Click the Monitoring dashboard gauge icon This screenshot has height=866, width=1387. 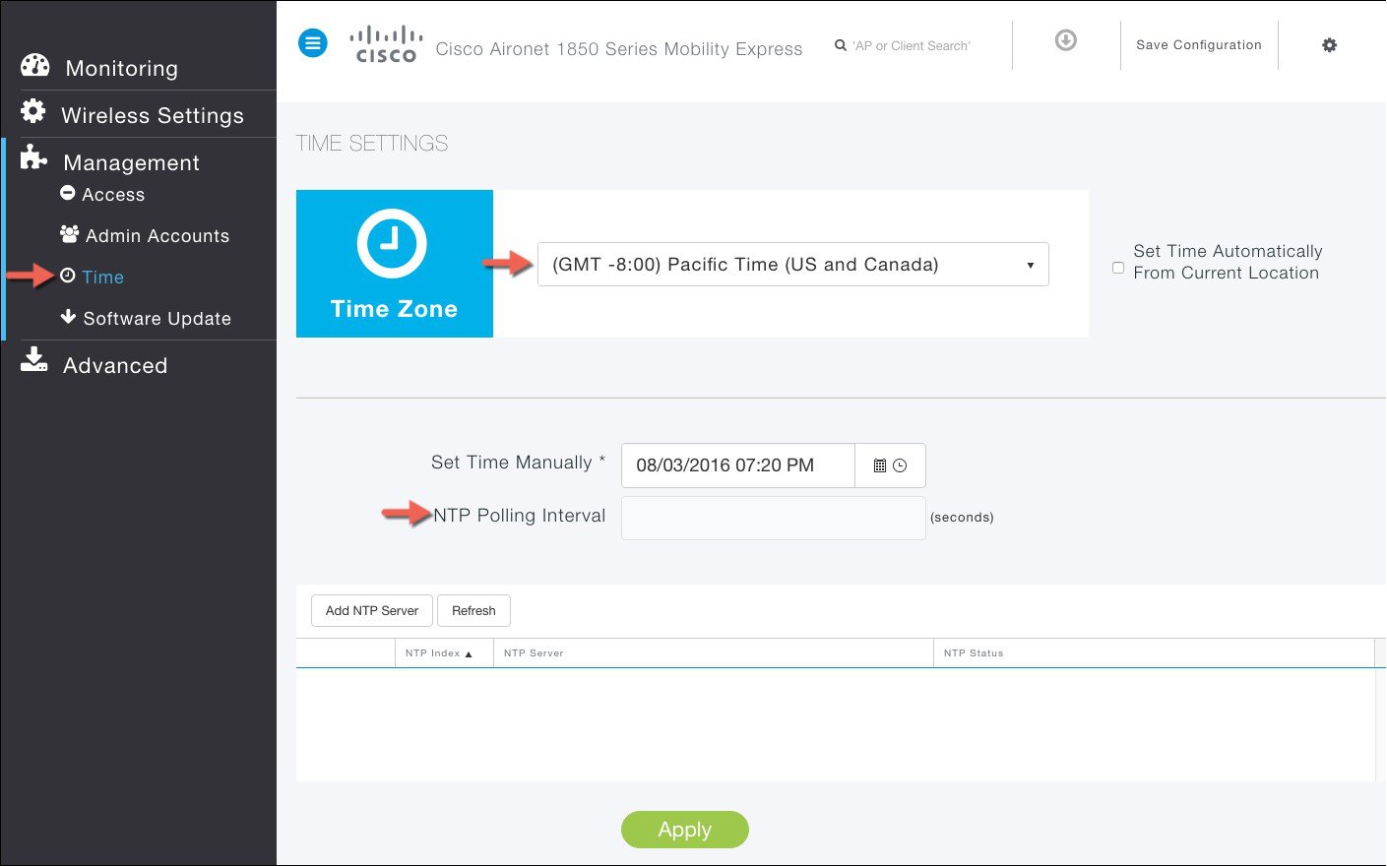click(34, 66)
